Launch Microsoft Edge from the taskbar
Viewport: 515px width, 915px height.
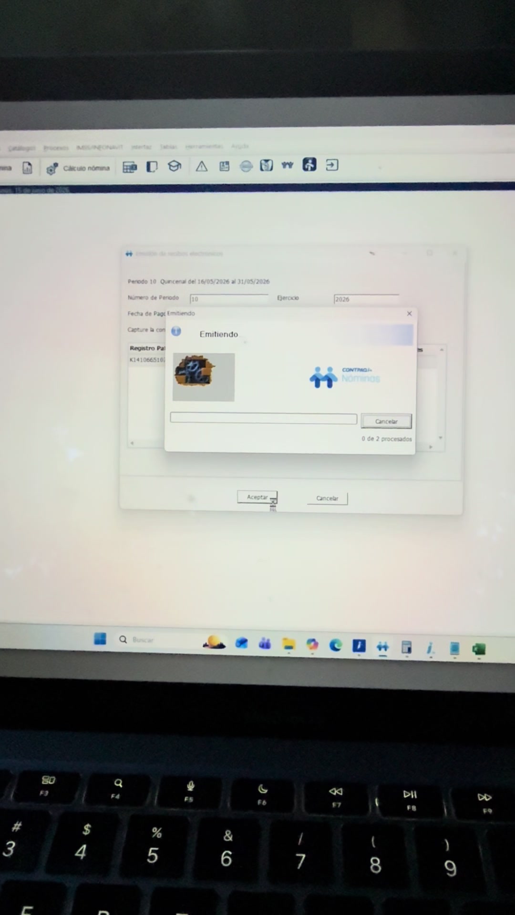[x=336, y=645]
